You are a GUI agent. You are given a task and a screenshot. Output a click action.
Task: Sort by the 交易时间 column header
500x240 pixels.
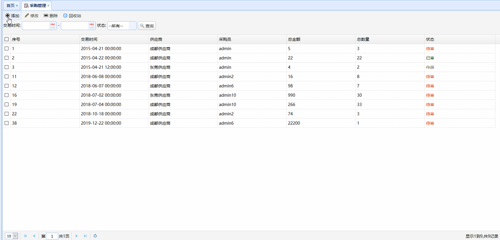[114, 39]
